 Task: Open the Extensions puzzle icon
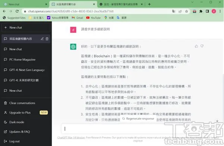201,11
